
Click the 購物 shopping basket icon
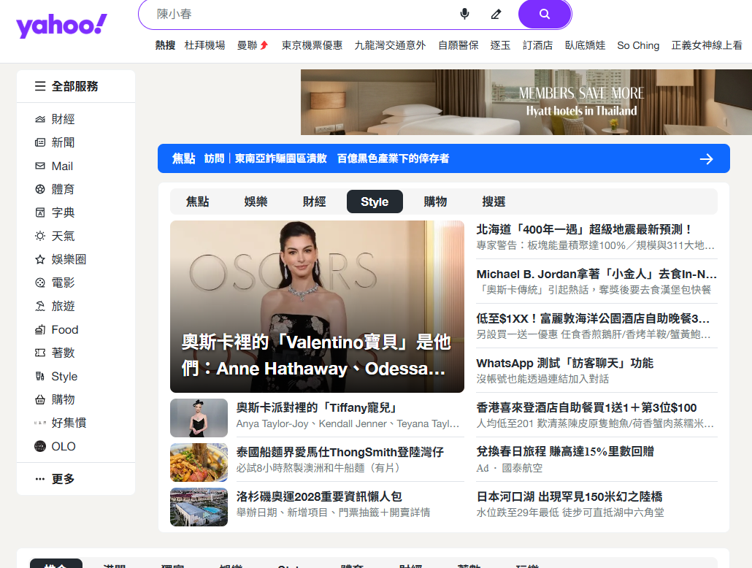click(40, 399)
